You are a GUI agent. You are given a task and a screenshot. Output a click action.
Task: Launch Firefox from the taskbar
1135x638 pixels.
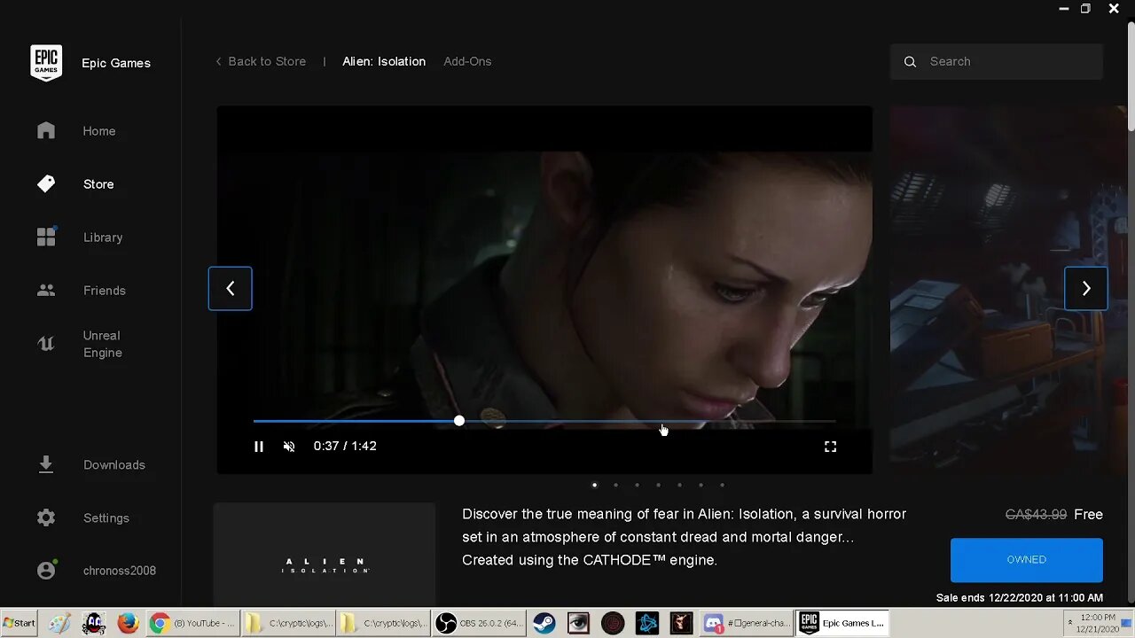click(128, 624)
